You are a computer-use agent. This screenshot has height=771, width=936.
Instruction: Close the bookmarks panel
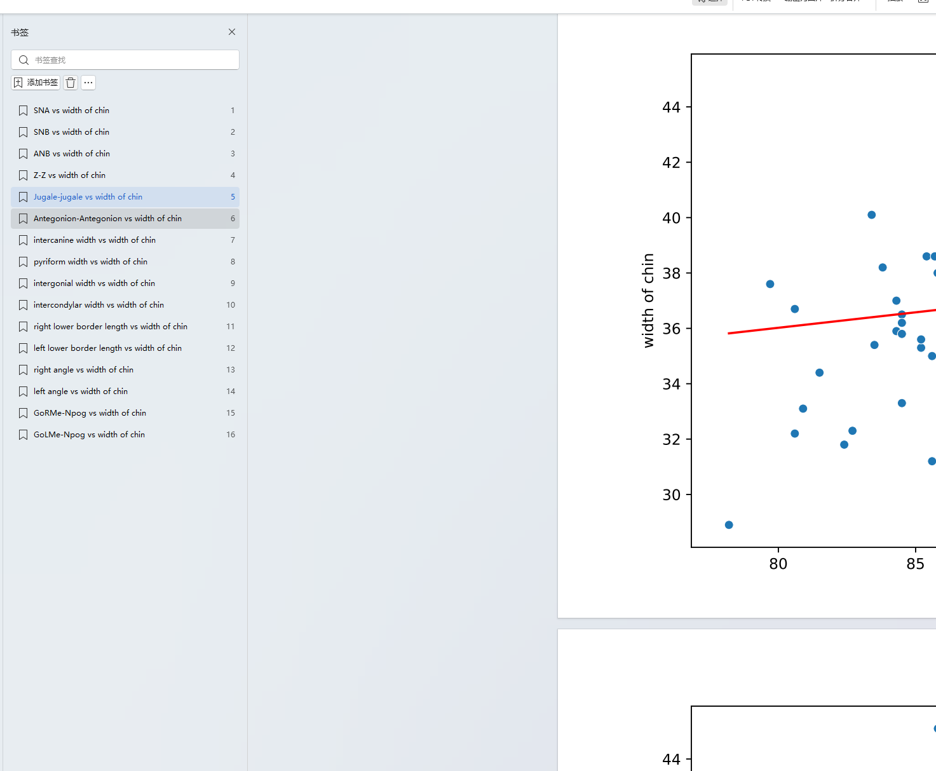(x=232, y=32)
